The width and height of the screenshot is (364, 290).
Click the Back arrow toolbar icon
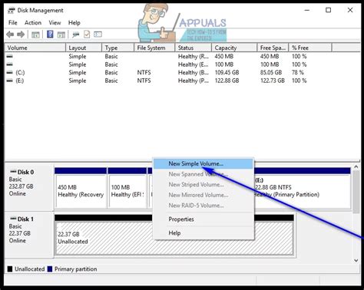pyautogui.click(x=10, y=35)
